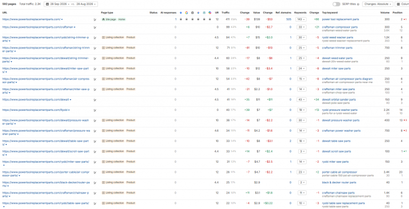Sort by the Value column header
This screenshot has width=409, height=209.
point(257,13)
